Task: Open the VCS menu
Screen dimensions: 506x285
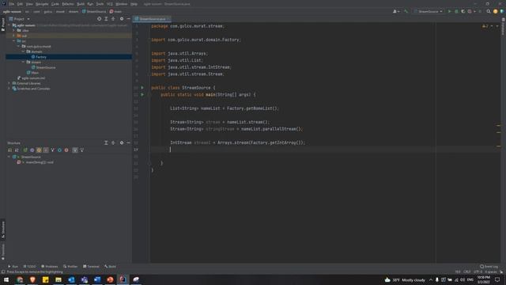Action: coord(110,4)
